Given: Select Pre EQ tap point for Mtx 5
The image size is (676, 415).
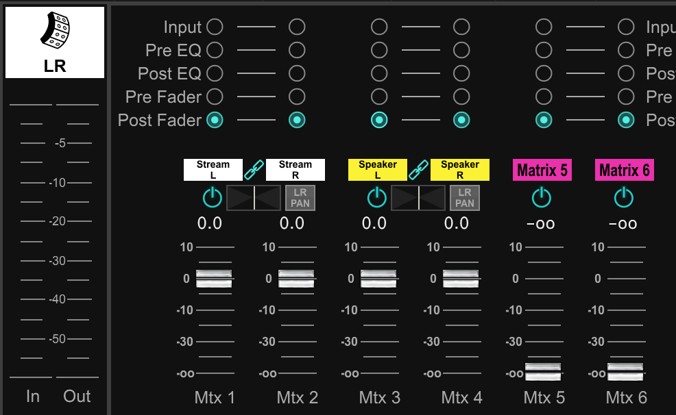Looking at the screenshot, I should click(544, 50).
